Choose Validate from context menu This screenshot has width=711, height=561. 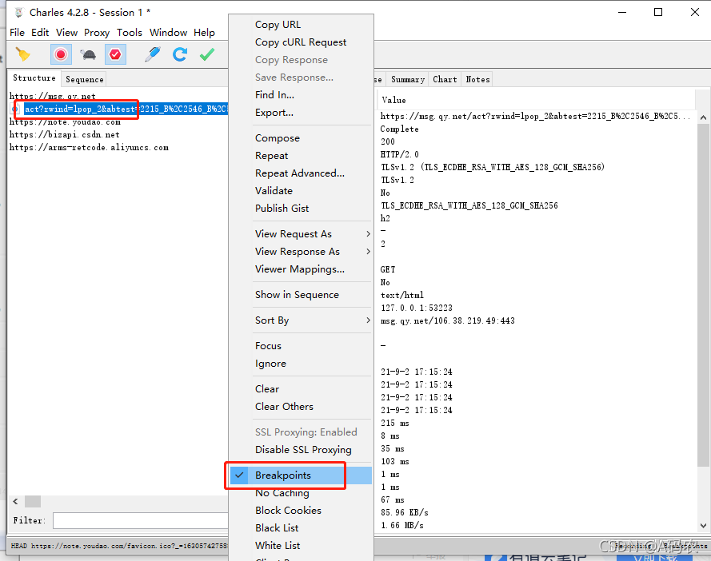(301, 191)
